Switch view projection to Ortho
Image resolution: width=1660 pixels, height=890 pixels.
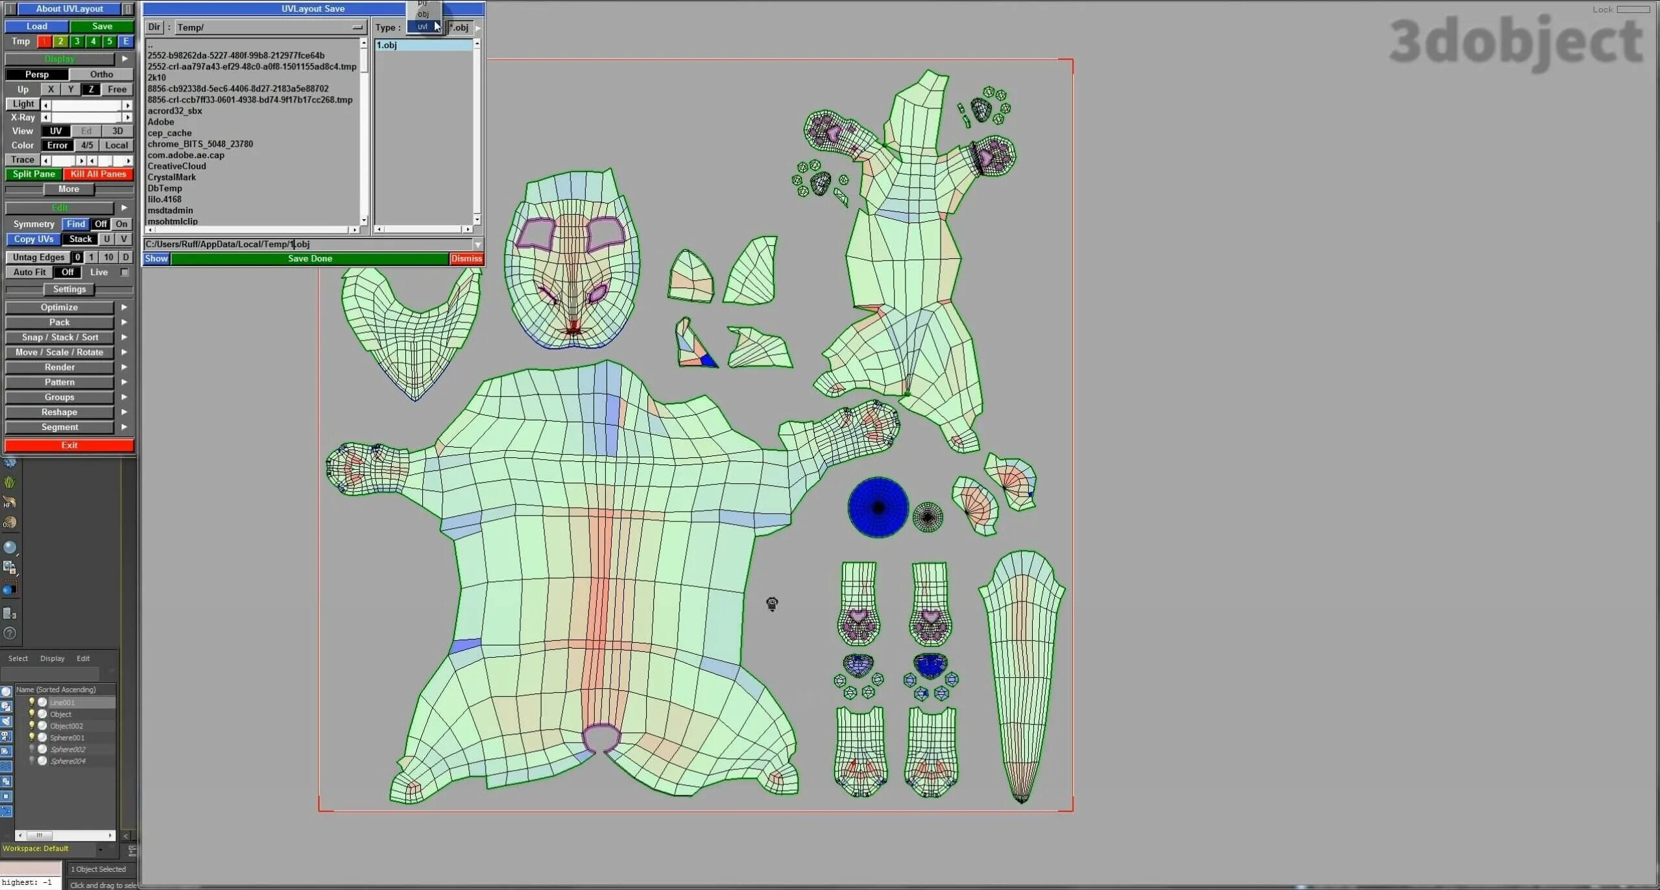coord(101,75)
